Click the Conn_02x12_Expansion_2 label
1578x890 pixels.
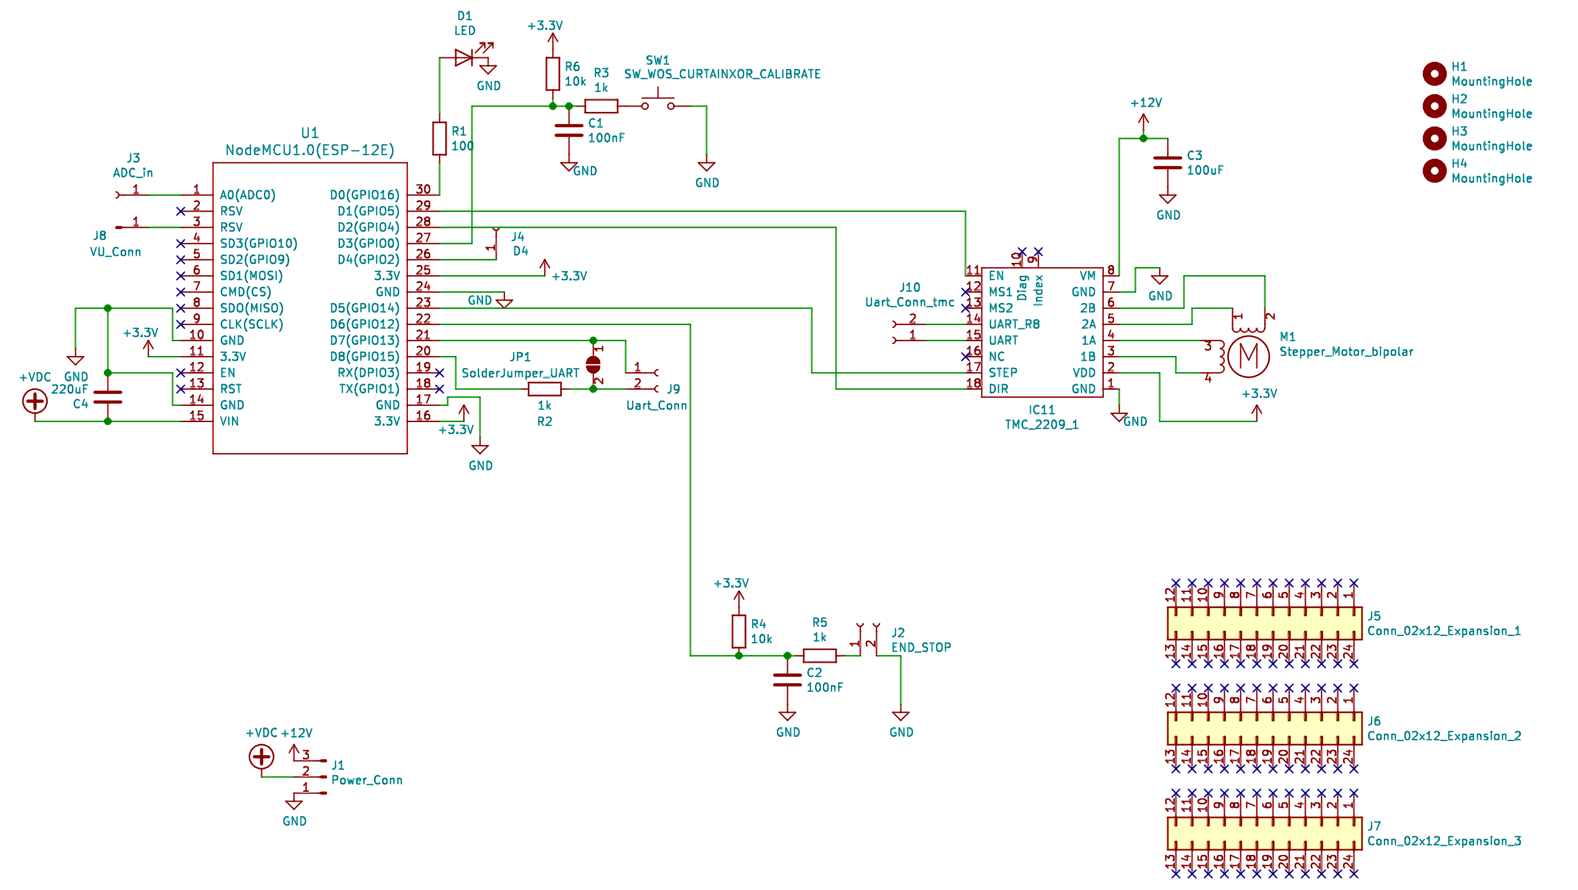click(x=1444, y=736)
